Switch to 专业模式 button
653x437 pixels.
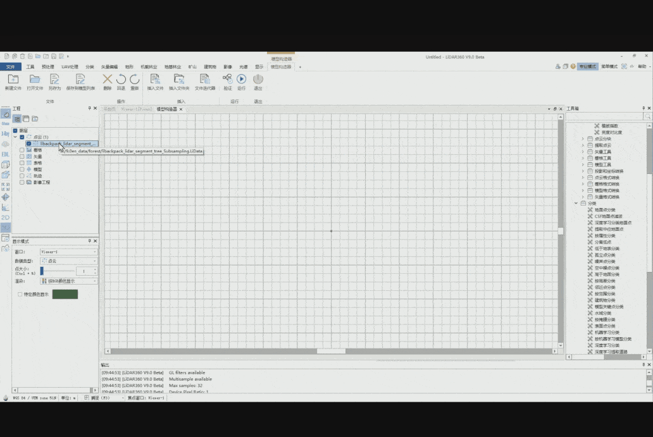point(587,66)
